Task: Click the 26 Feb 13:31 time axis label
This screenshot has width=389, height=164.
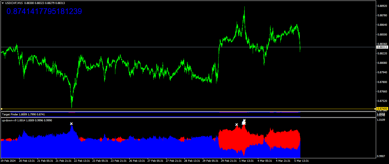Action: (x=137, y=161)
